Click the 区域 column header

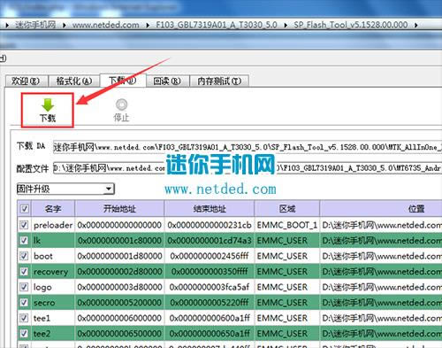tap(287, 209)
